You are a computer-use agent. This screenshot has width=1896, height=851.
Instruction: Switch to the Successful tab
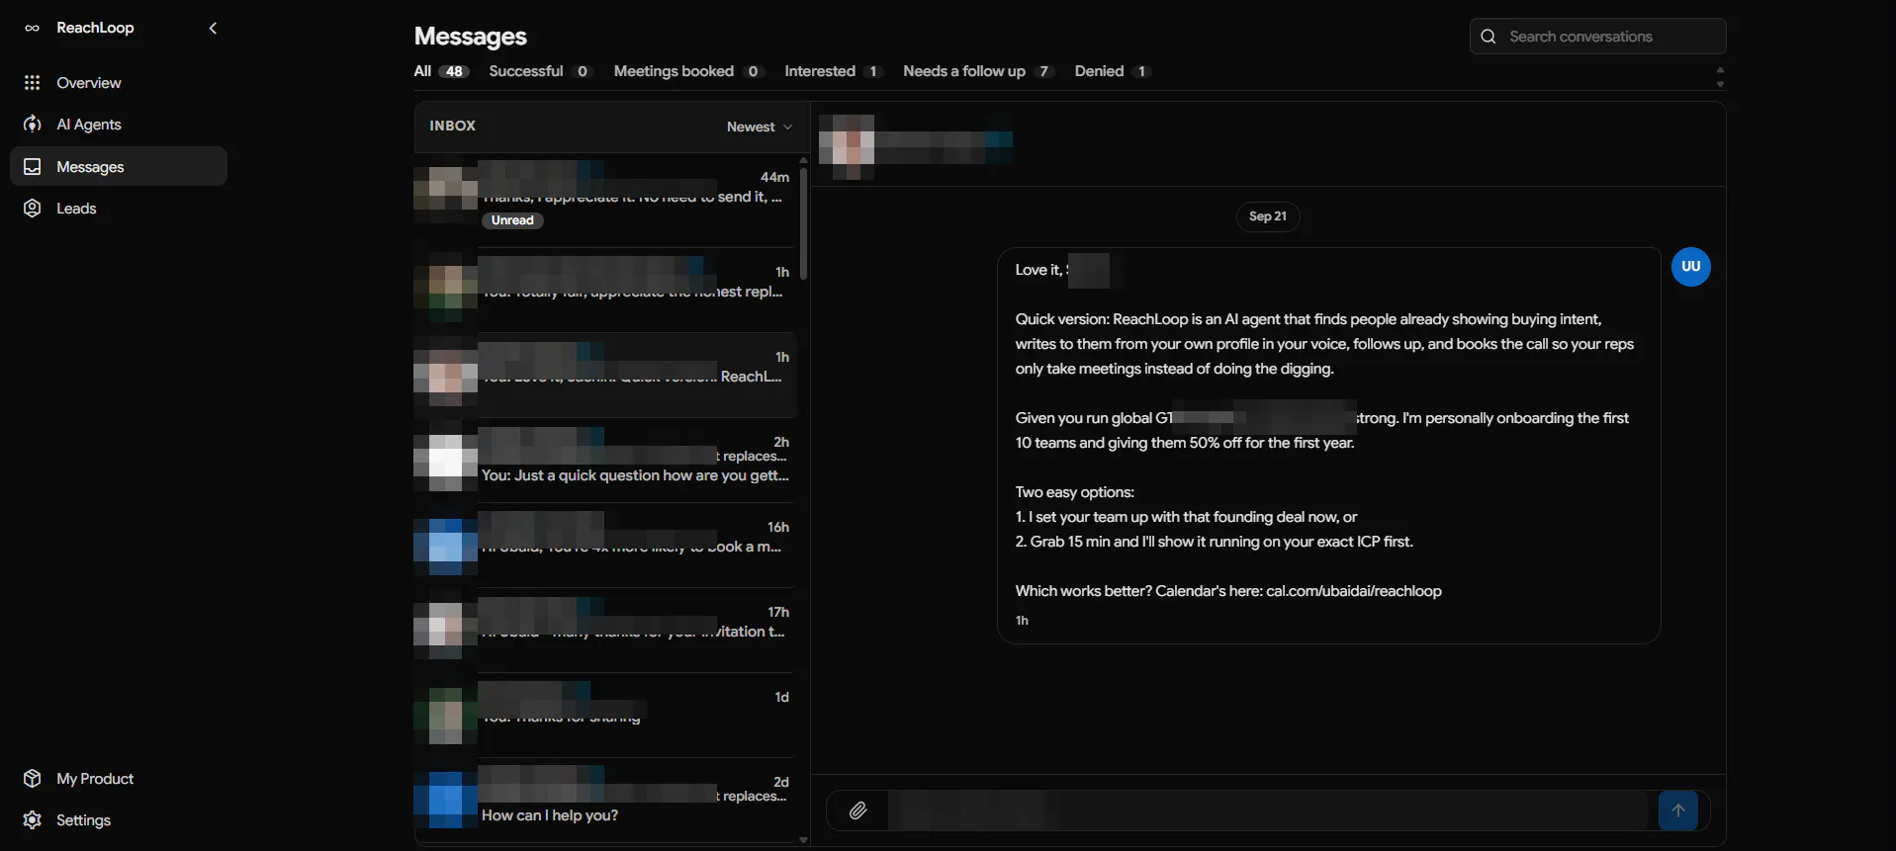coord(540,71)
